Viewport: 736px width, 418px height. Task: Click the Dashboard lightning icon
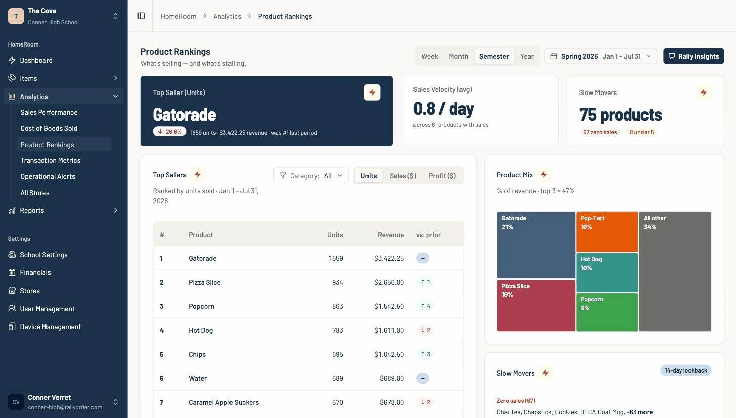12,60
